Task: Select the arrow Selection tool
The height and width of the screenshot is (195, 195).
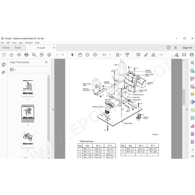Action: [72, 55]
